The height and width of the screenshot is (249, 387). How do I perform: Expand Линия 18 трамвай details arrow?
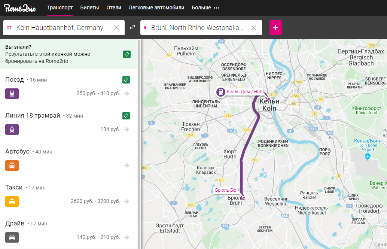point(127,130)
